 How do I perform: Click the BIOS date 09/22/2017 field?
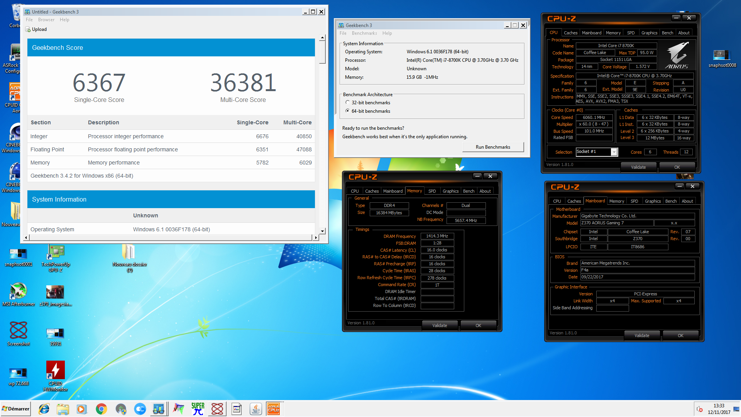pyautogui.click(x=638, y=277)
